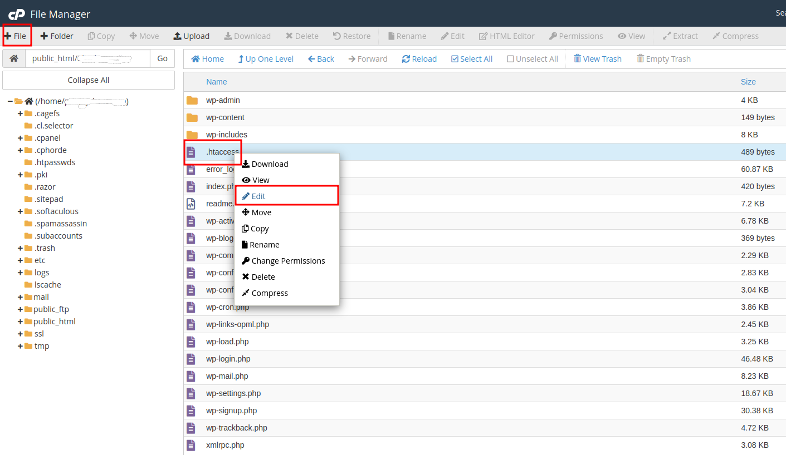Click the Collapse All button
786x455 pixels.
click(x=89, y=80)
